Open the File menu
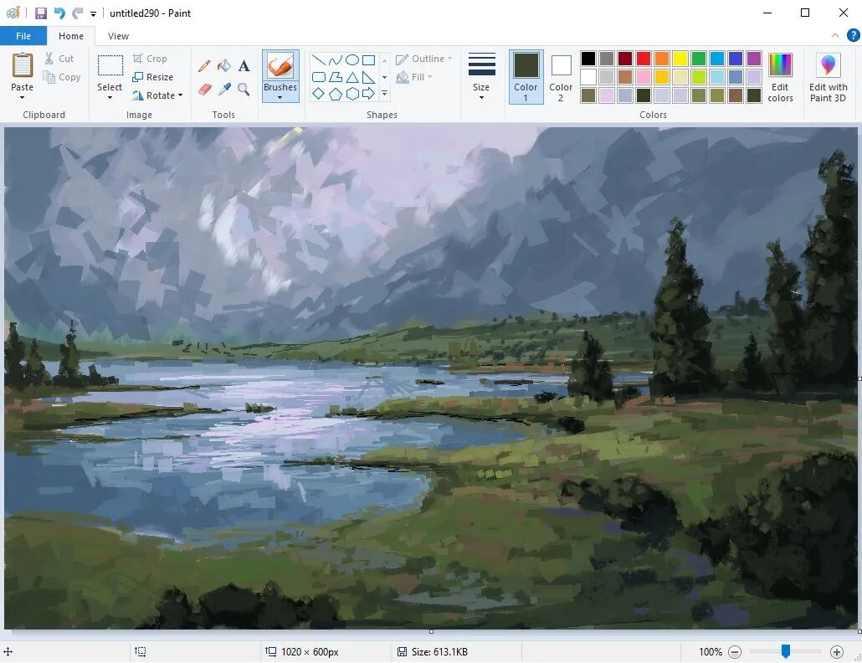862x663 pixels. pyautogui.click(x=23, y=36)
